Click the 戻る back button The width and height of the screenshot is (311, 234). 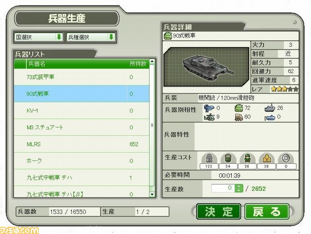click(267, 212)
